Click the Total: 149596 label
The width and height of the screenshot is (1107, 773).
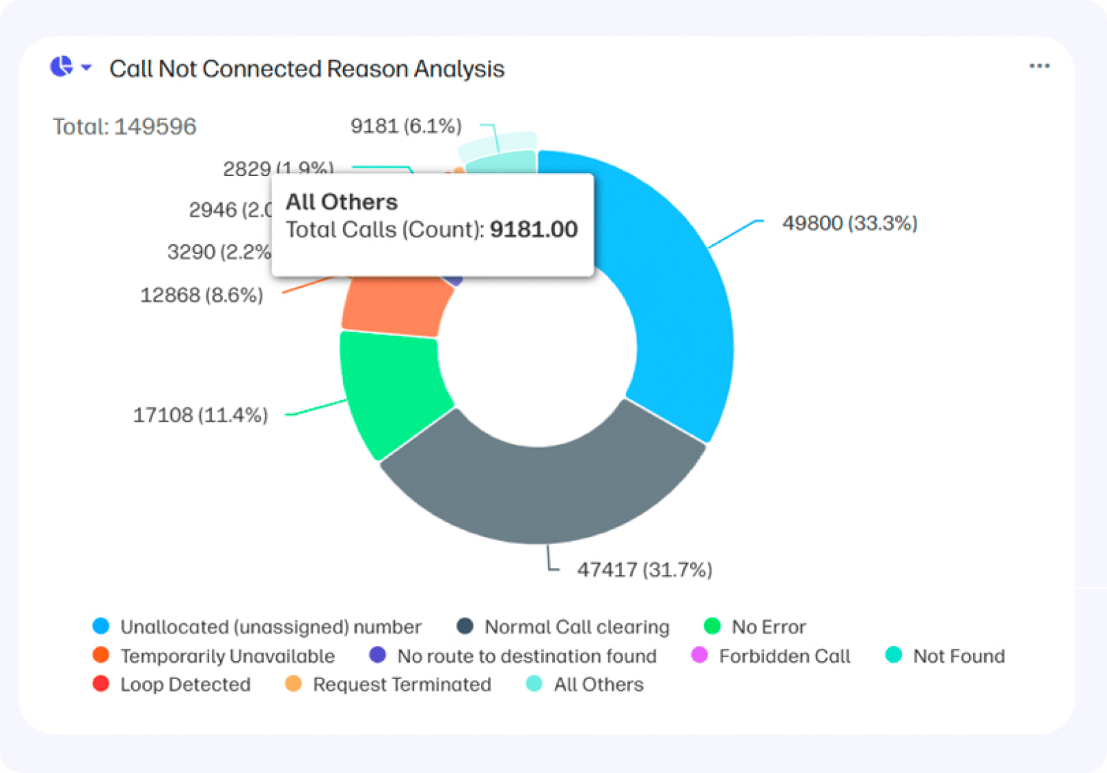(124, 126)
